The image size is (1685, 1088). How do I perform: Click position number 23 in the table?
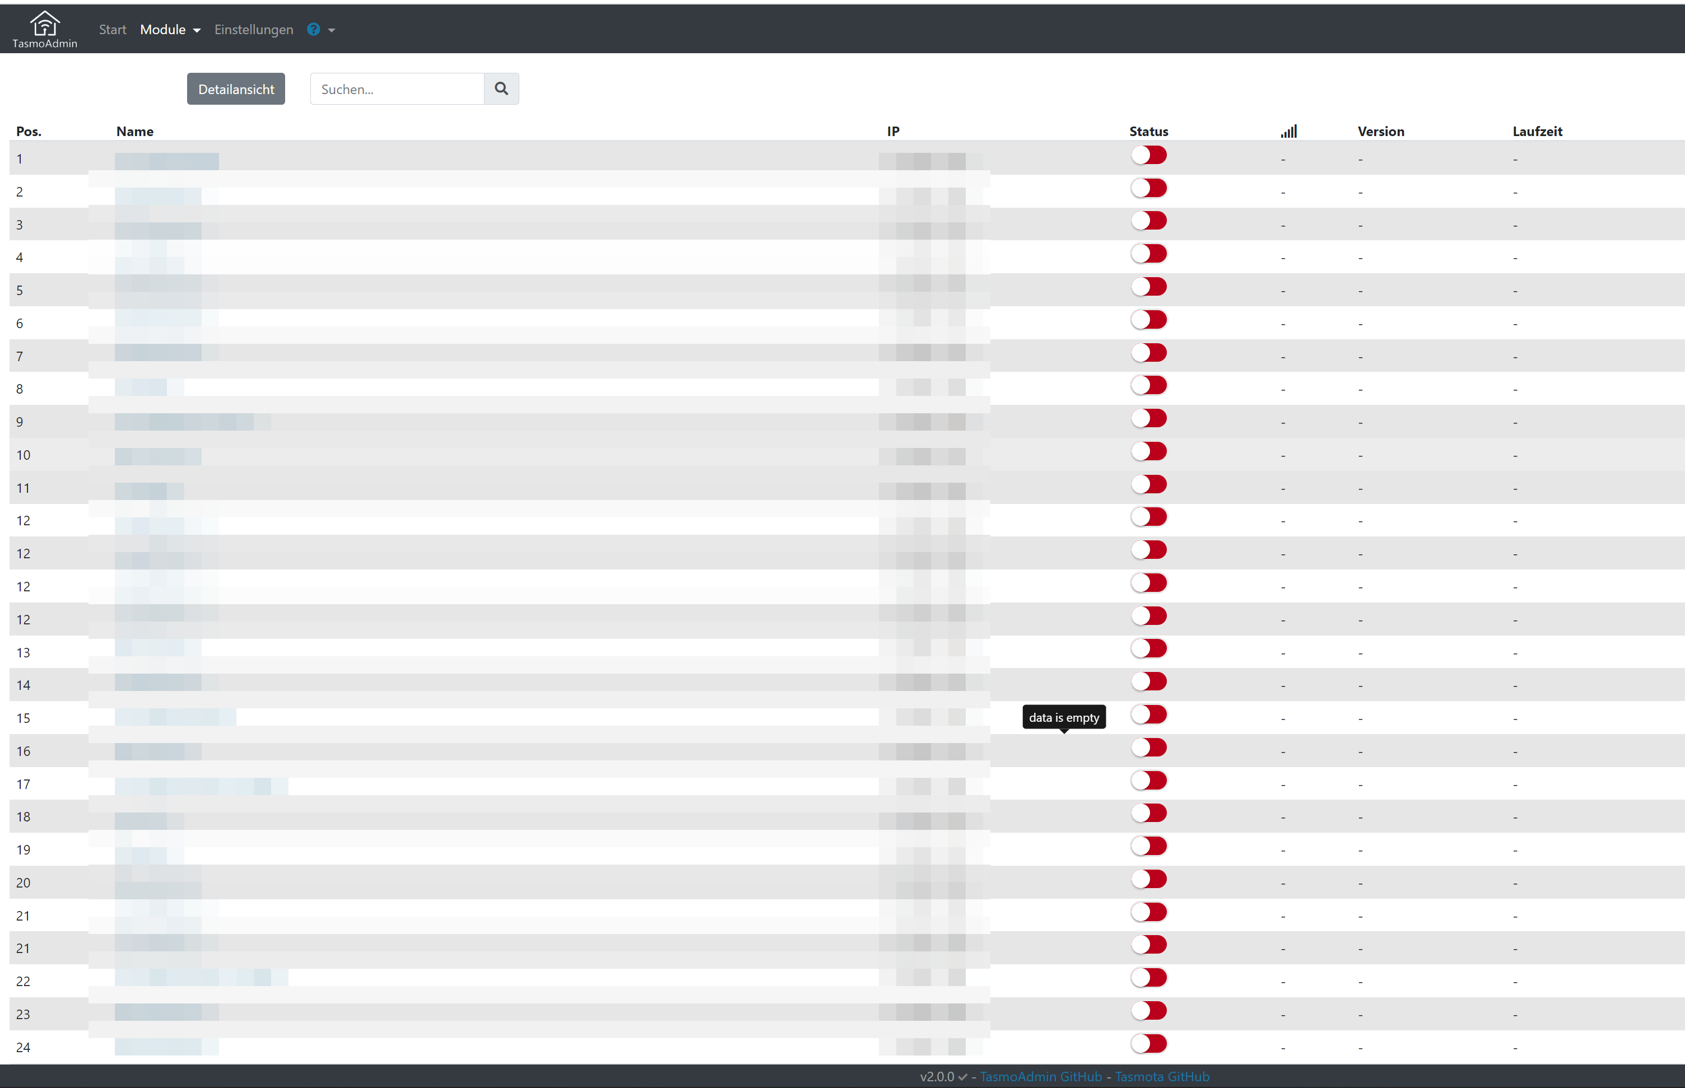(x=24, y=1014)
